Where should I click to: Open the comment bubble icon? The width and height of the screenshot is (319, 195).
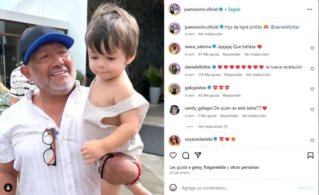[x=186, y=156]
